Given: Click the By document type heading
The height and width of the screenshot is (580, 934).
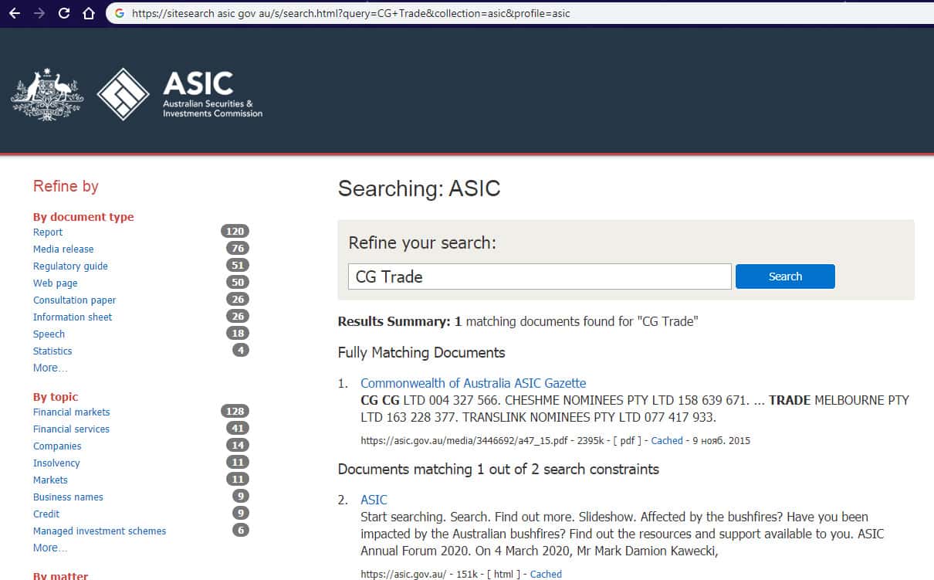Looking at the screenshot, I should pyautogui.click(x=83, y=217).
